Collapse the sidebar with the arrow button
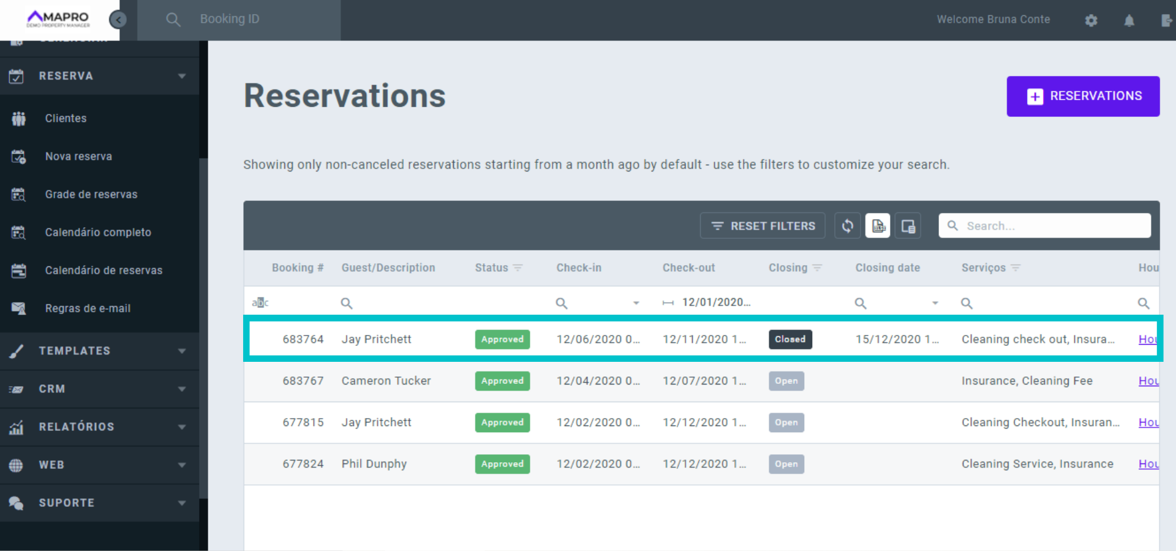Viewport: 1176px width, 551px height. (x=118, y=20)
